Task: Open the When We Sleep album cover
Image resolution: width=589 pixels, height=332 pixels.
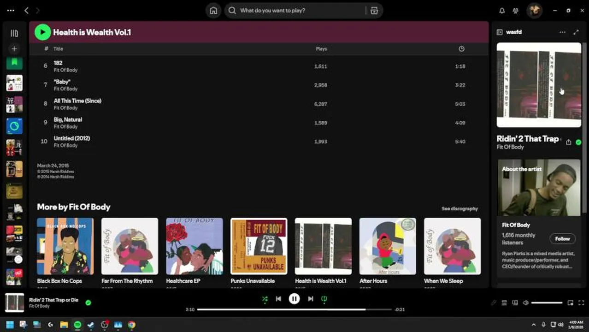Action: click(x=452, y=246)
